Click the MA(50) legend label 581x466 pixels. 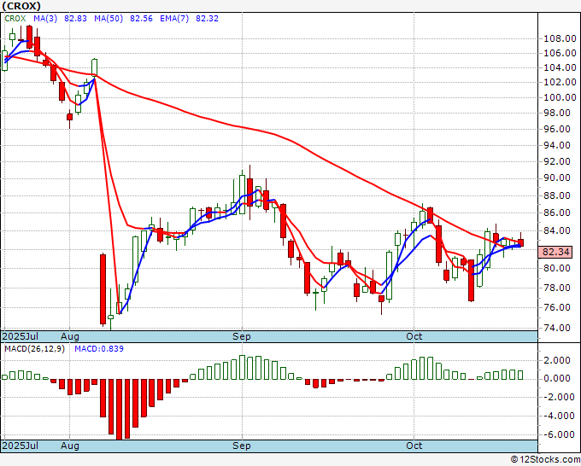tap(109, 19)
